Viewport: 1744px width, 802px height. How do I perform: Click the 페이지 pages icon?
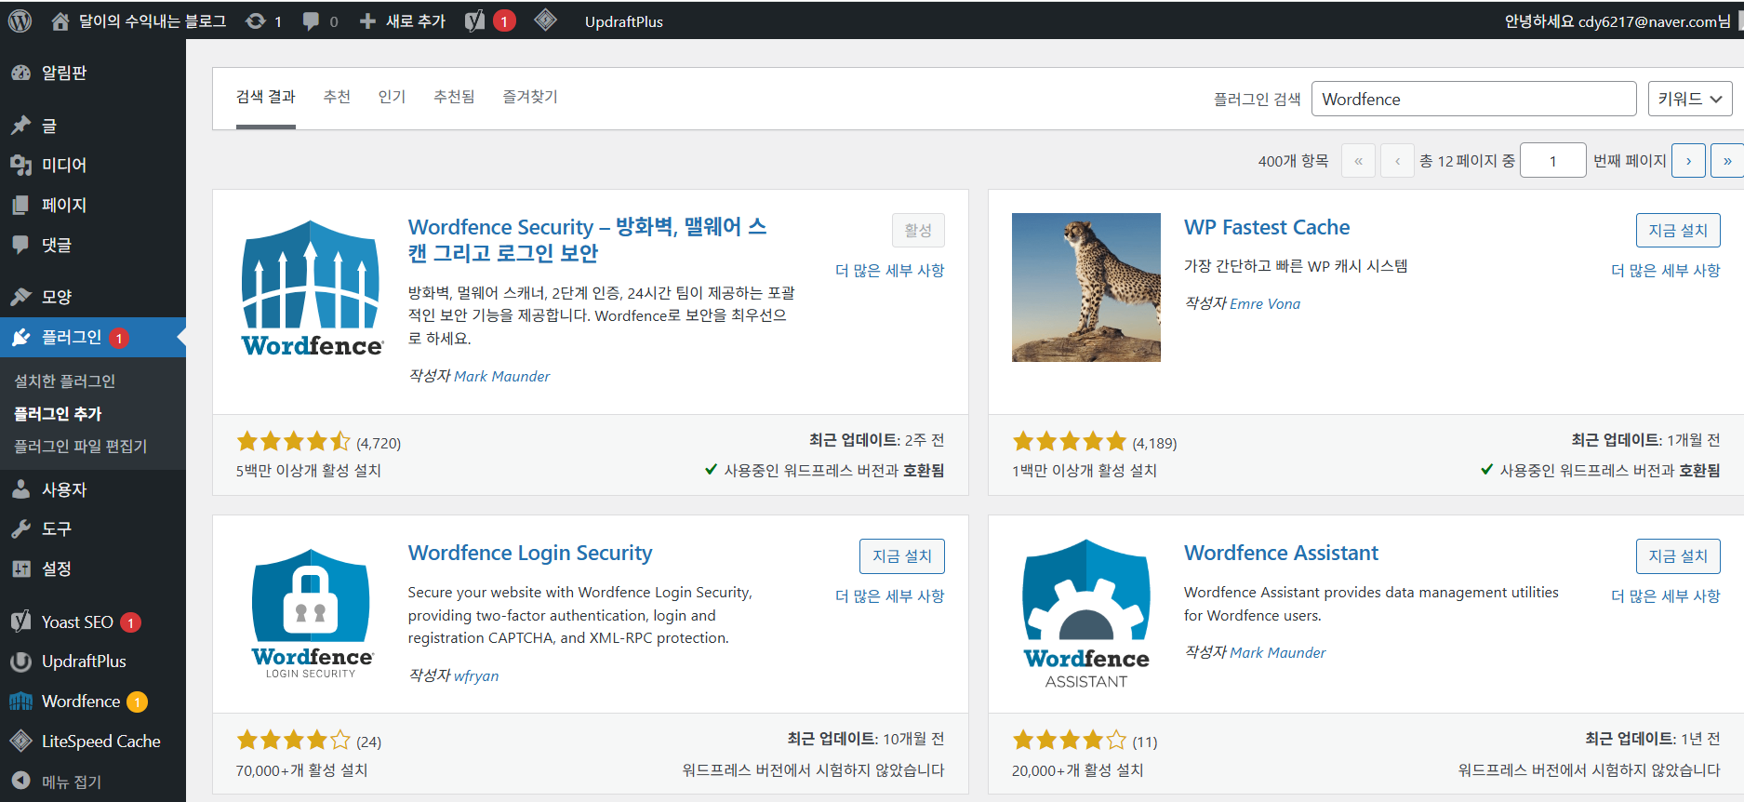coord(20,205)
